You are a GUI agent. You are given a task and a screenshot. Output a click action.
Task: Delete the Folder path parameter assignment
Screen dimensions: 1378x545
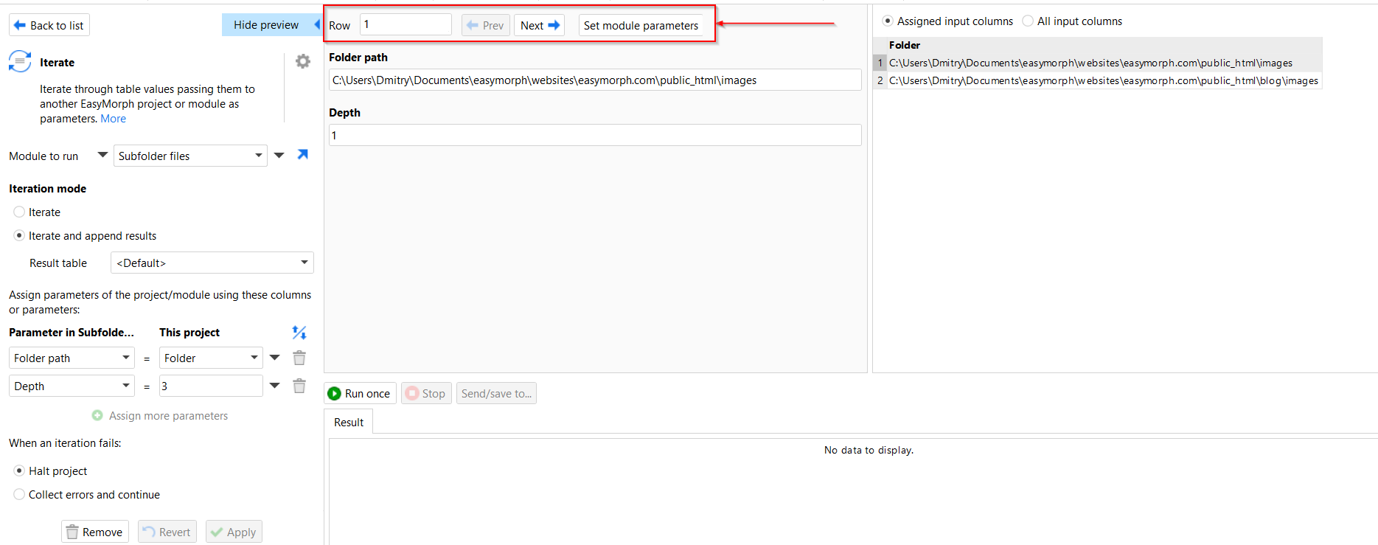click(x=299, y=358)
